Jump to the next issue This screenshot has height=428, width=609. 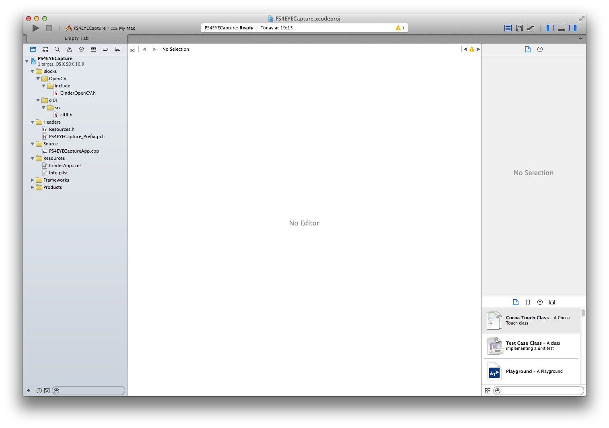tap(478, 49)
